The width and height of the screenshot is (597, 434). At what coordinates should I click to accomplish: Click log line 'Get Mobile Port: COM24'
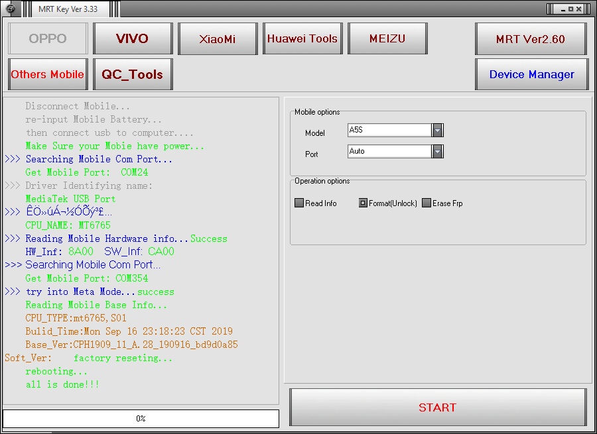pyautogui.click(x=87, y=172)
